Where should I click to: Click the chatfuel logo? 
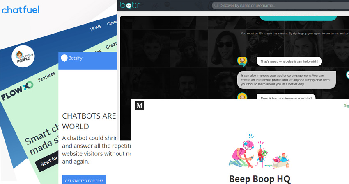(x=21, y=10)
